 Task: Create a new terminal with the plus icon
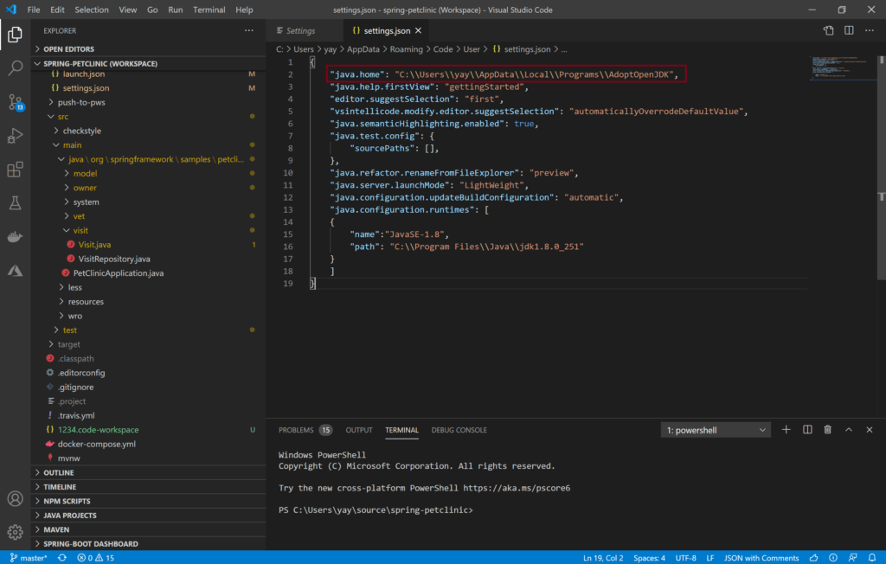point(786,429)
